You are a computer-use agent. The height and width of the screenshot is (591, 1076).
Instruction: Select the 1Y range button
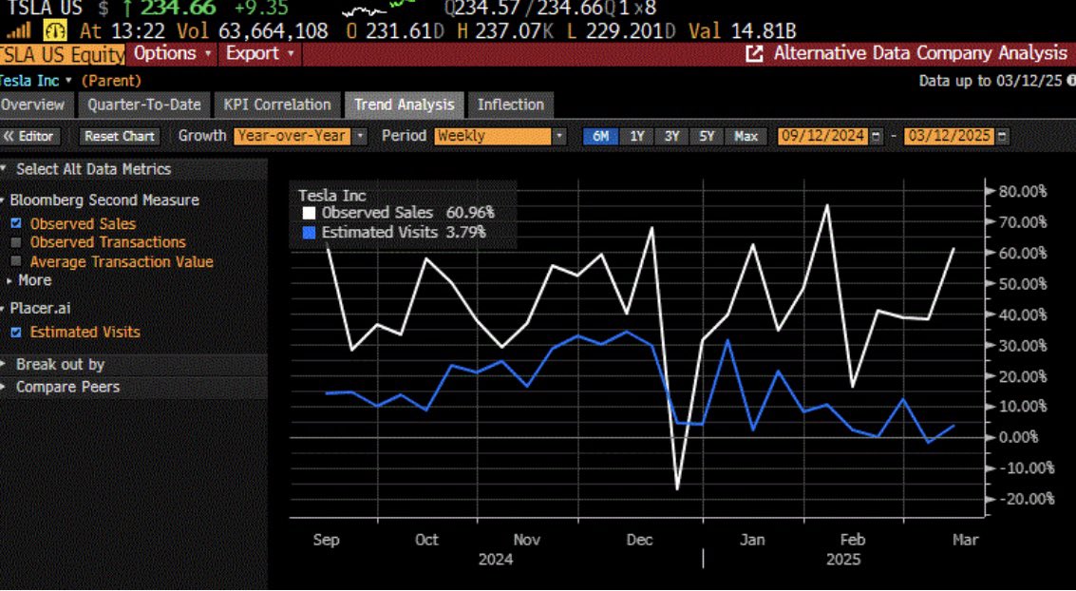point(637,137)
